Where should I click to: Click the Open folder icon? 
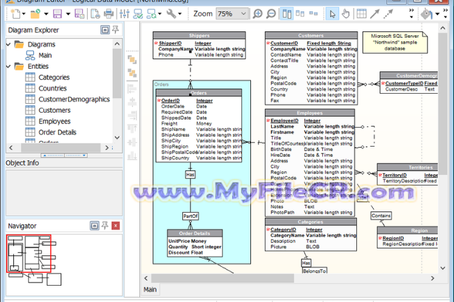pyautogui.click(x=35, y=14)
